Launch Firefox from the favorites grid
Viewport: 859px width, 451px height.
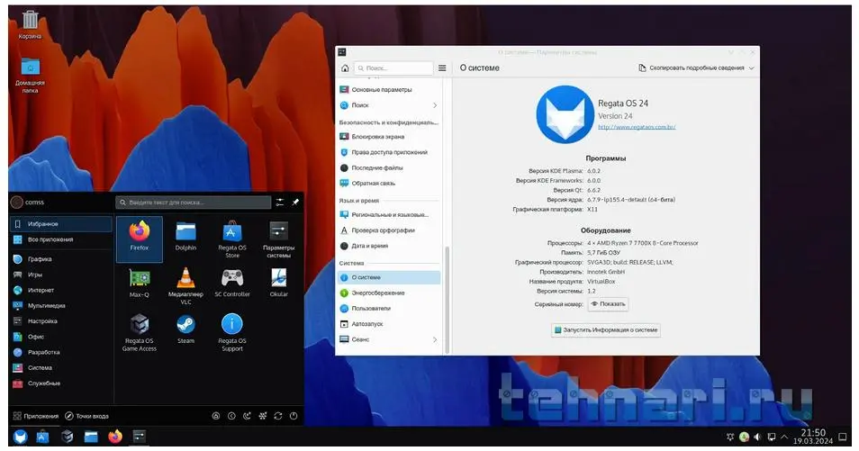click(x=140, y=239)
